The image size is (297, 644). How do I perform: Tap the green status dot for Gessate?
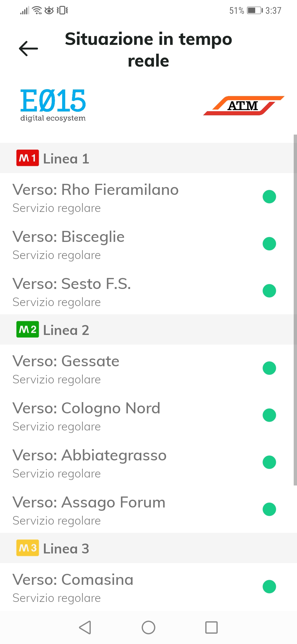(269, 368)
